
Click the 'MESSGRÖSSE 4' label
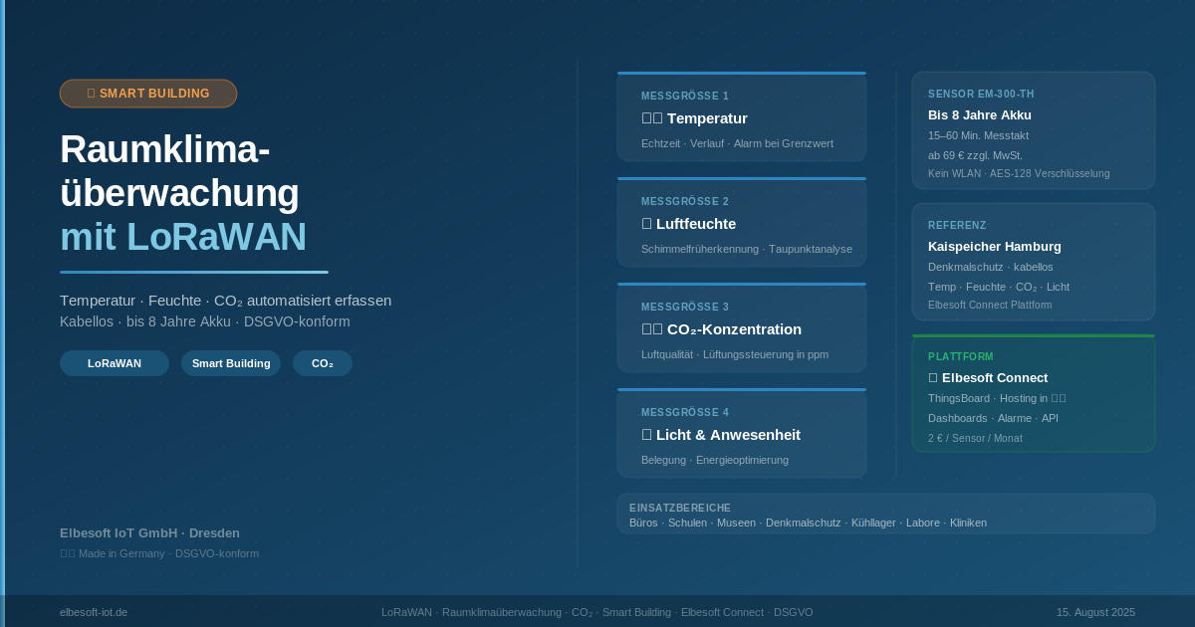pos(685,412)
